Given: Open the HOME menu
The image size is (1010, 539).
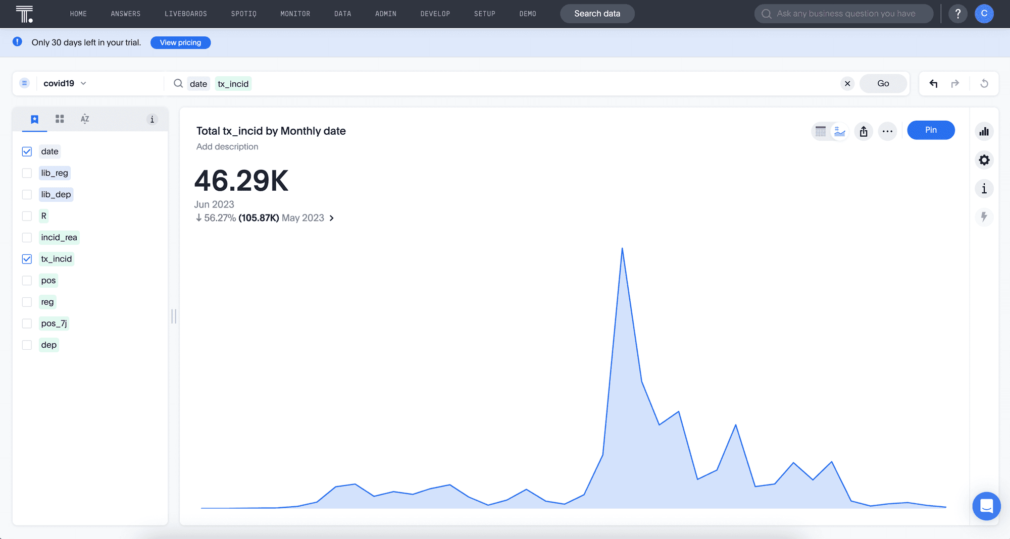Looking at the screenshot, I should (78, 14).
